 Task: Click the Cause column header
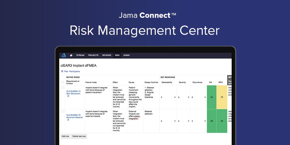(131, 82)
